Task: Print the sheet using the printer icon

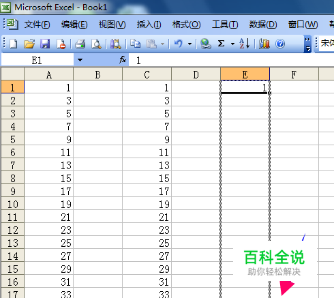Action: coord(80,44)
